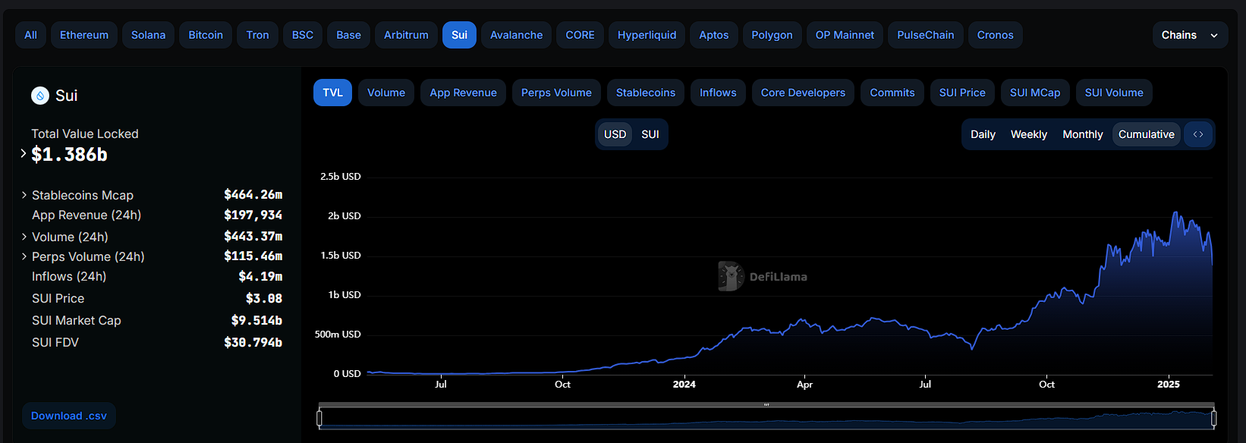Click the $9.514b market cap value
The image size is (1246, 443).
pyautogui.click(x=256, y=321)
